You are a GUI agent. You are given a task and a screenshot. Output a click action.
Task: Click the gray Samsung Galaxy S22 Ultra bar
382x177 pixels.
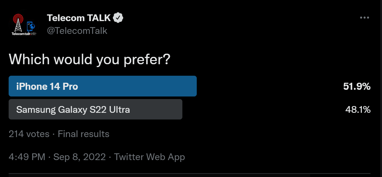click(95, 109)
